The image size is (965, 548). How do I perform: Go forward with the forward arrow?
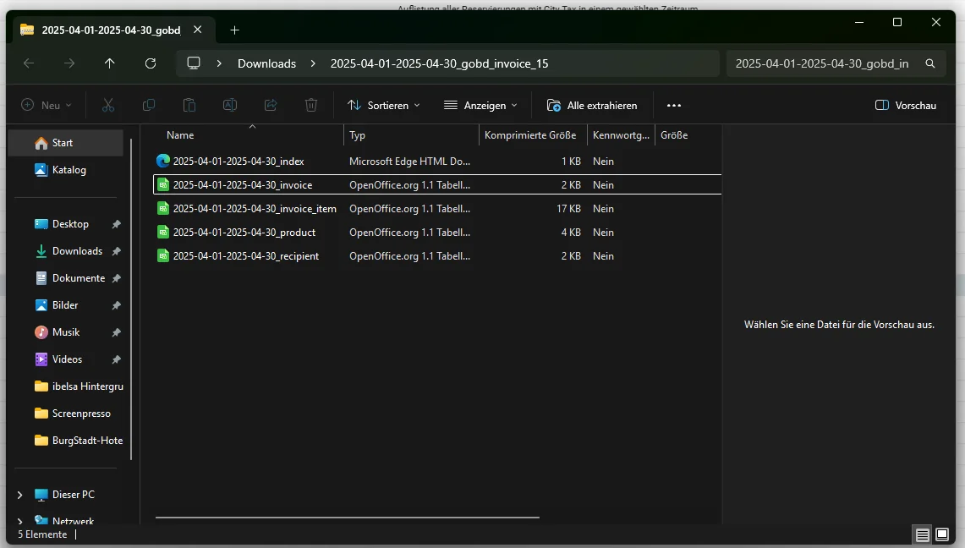(x=69, y=63)
